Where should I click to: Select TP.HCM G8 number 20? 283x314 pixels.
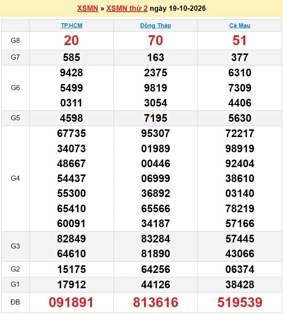(71, 40)
